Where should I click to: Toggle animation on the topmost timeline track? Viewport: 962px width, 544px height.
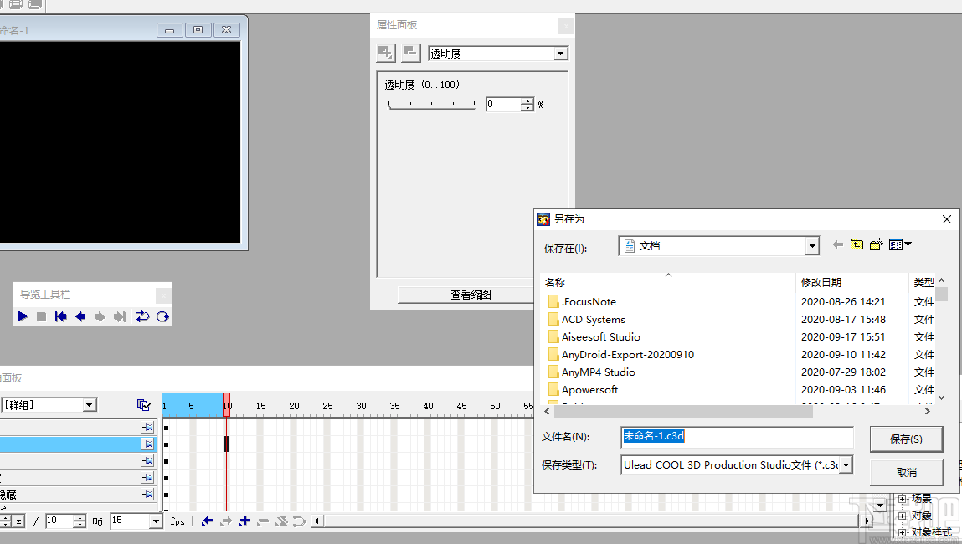(x=147, y=427)
